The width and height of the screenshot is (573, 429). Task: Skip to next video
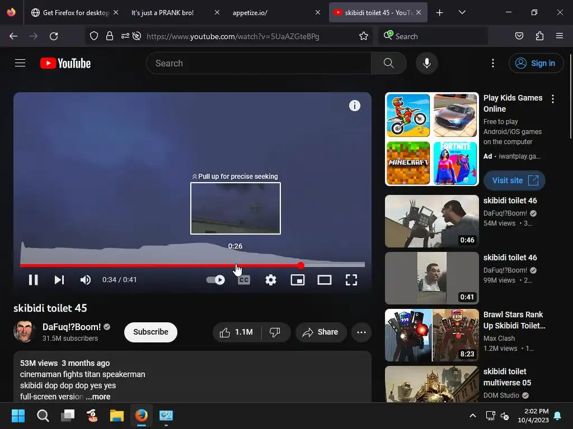point(59,280)
